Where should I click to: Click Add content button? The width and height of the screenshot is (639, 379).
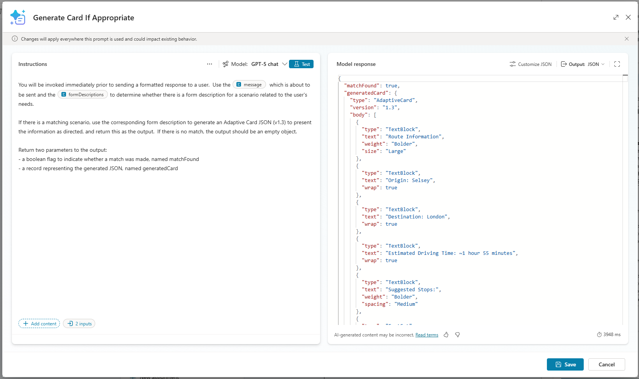pyautogui.click(x=39, y=323)
